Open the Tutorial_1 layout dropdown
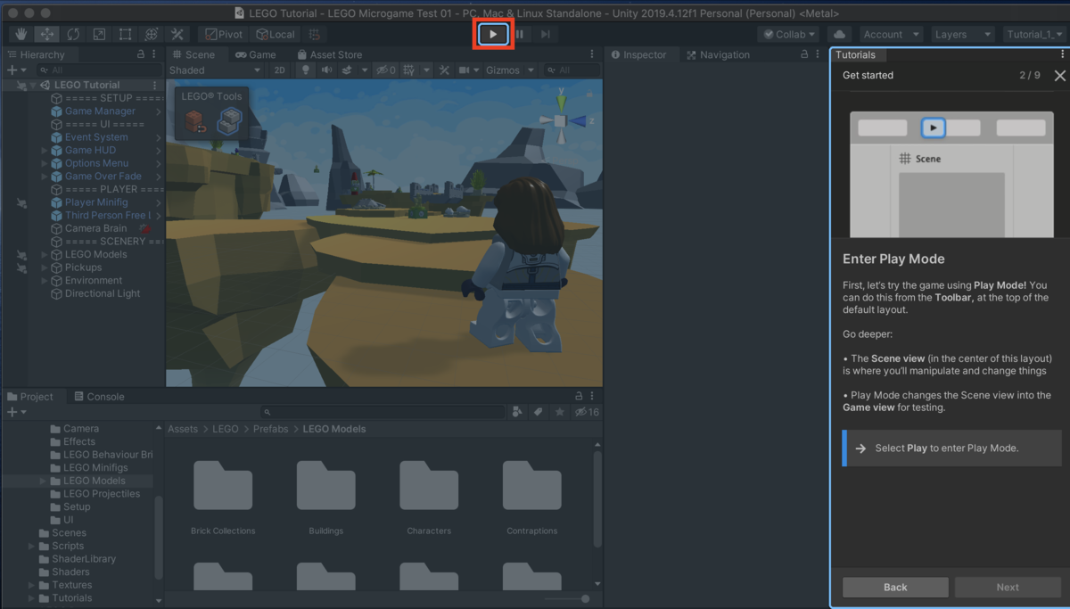The width and height of the screenshot is (1070, 609). [x=1033, y=34]
